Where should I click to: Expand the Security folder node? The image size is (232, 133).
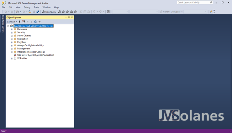click(x=12, y=33)
